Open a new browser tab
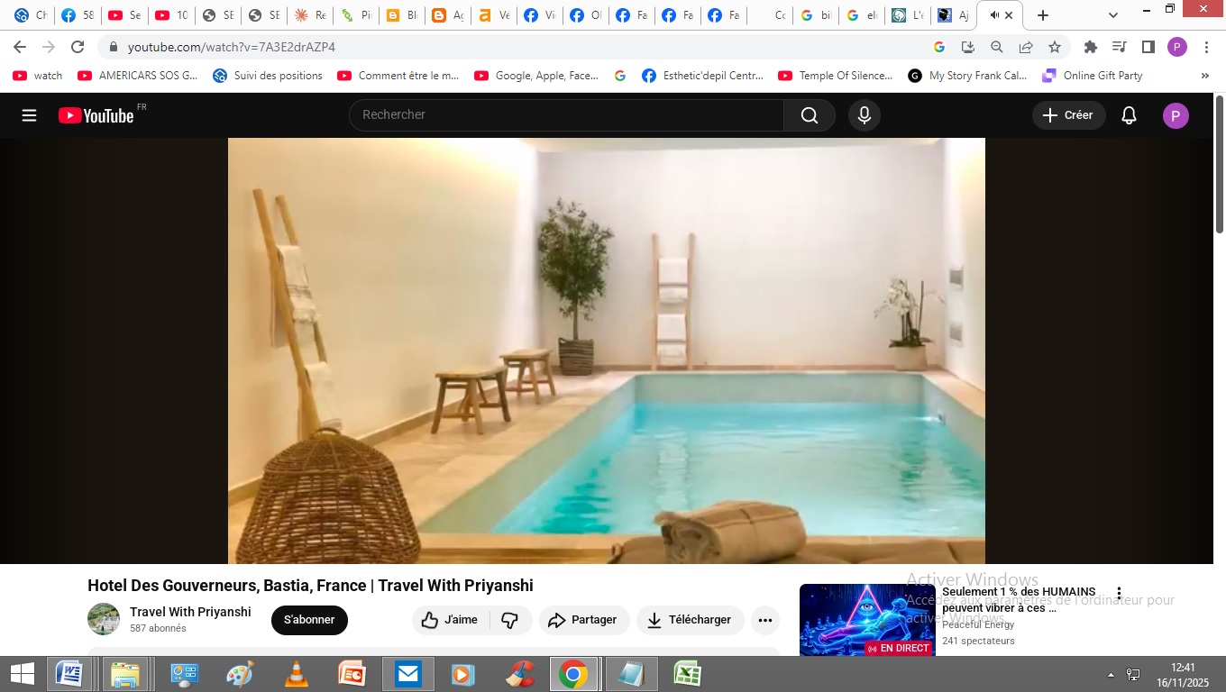This screenshot has width=1226, height=692. pos(1043,15)
